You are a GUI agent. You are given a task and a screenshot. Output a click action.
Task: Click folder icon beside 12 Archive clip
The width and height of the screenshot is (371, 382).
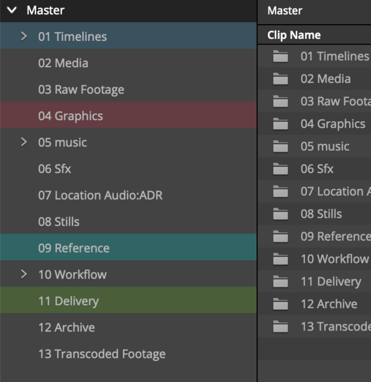pyautogui.click(x=280, y=304)
